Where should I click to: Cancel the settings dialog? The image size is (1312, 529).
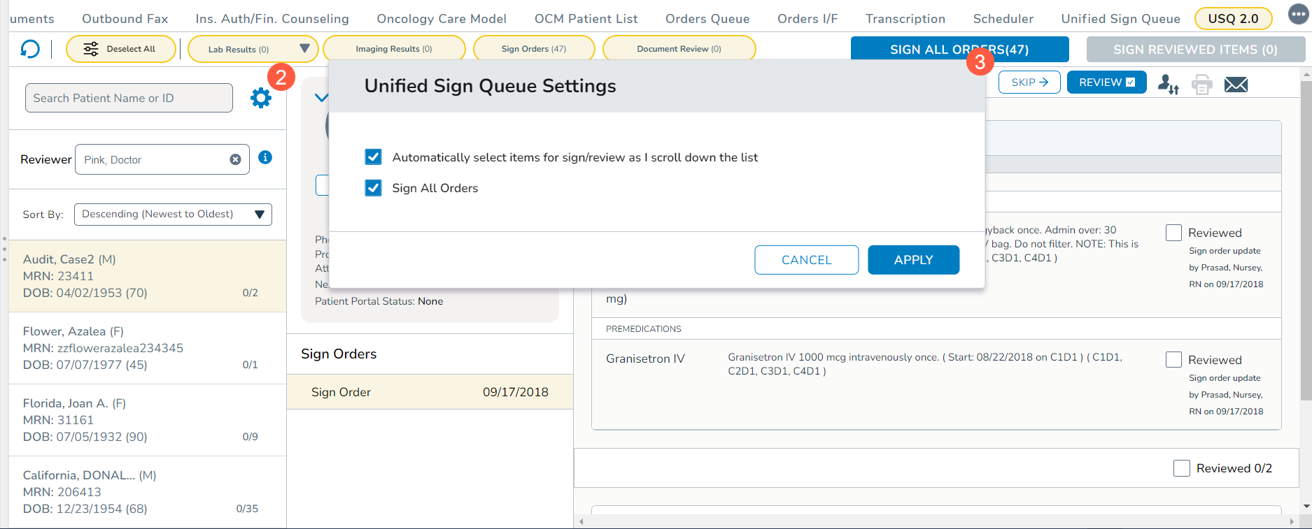[x=806, y=260]
